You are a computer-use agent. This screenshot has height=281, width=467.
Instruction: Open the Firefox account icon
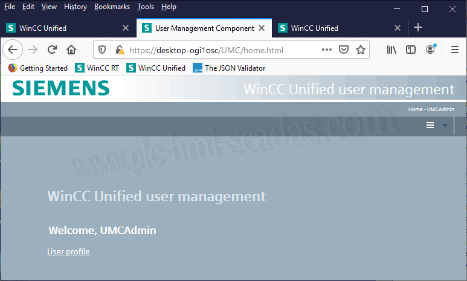(431, 50)
